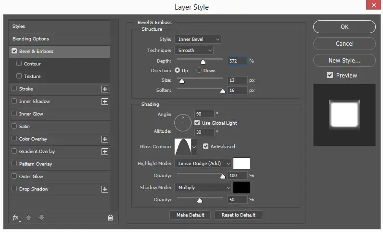Click the Angle and Altitude light dial
The width and height of the screenshot is (383, 232).
click(x=183, y=123)
